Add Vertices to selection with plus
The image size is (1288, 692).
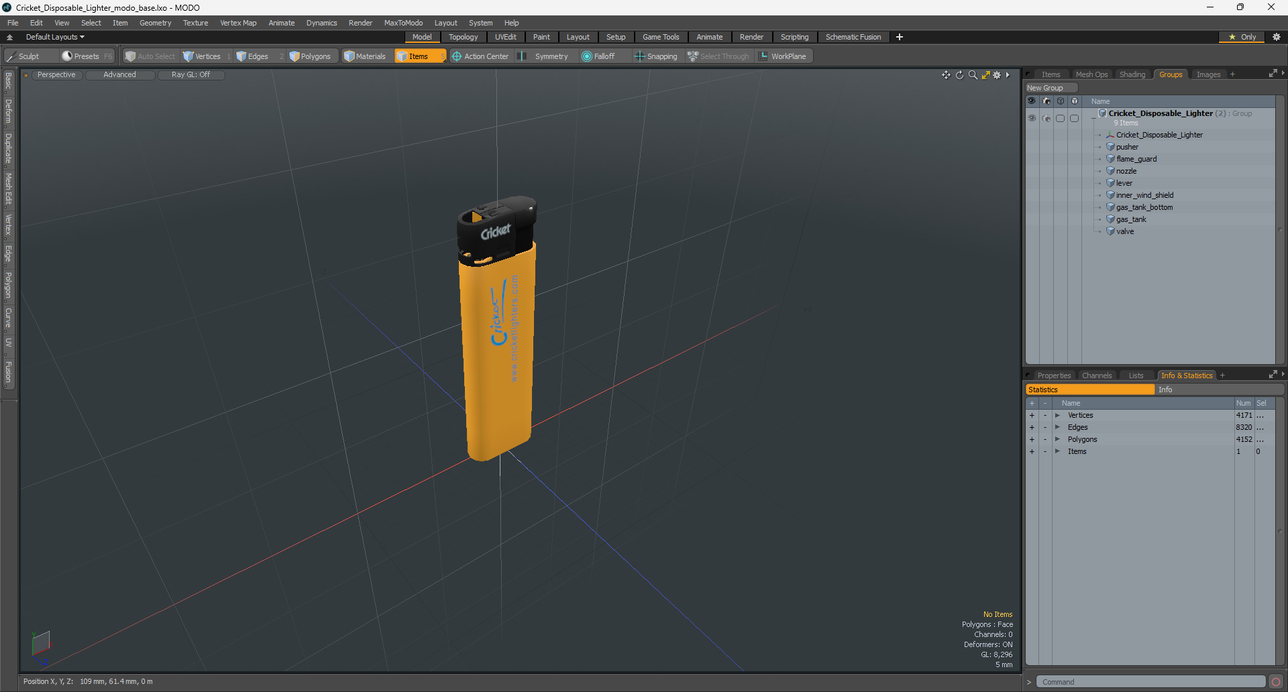pyautogui.click(x=1032, y=415)
